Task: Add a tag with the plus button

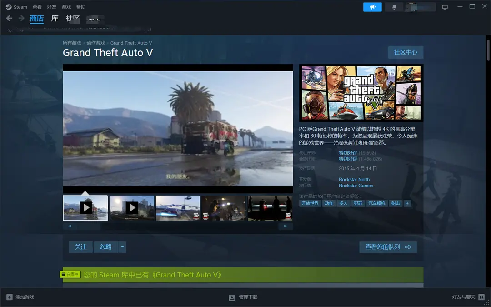Action: point(407,203)
